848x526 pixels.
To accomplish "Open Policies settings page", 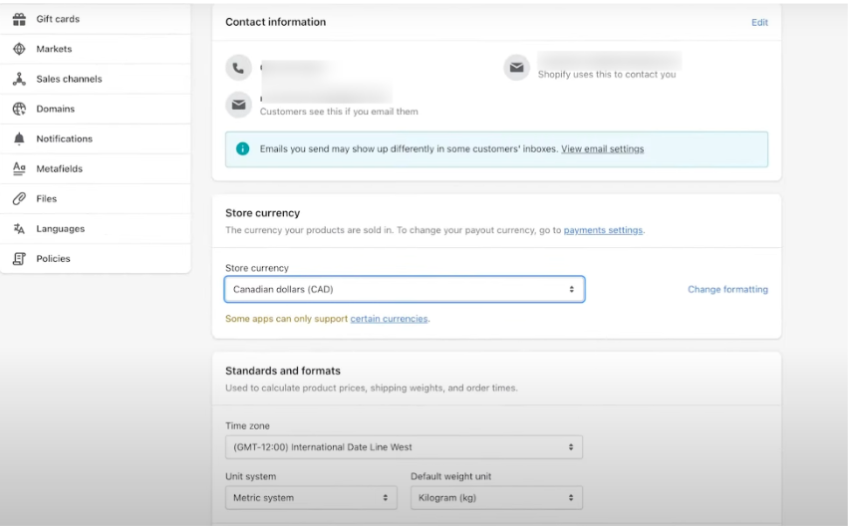I will coord(96,259).
